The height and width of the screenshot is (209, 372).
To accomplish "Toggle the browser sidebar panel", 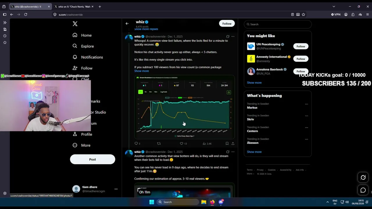I will tap(5, 15).
